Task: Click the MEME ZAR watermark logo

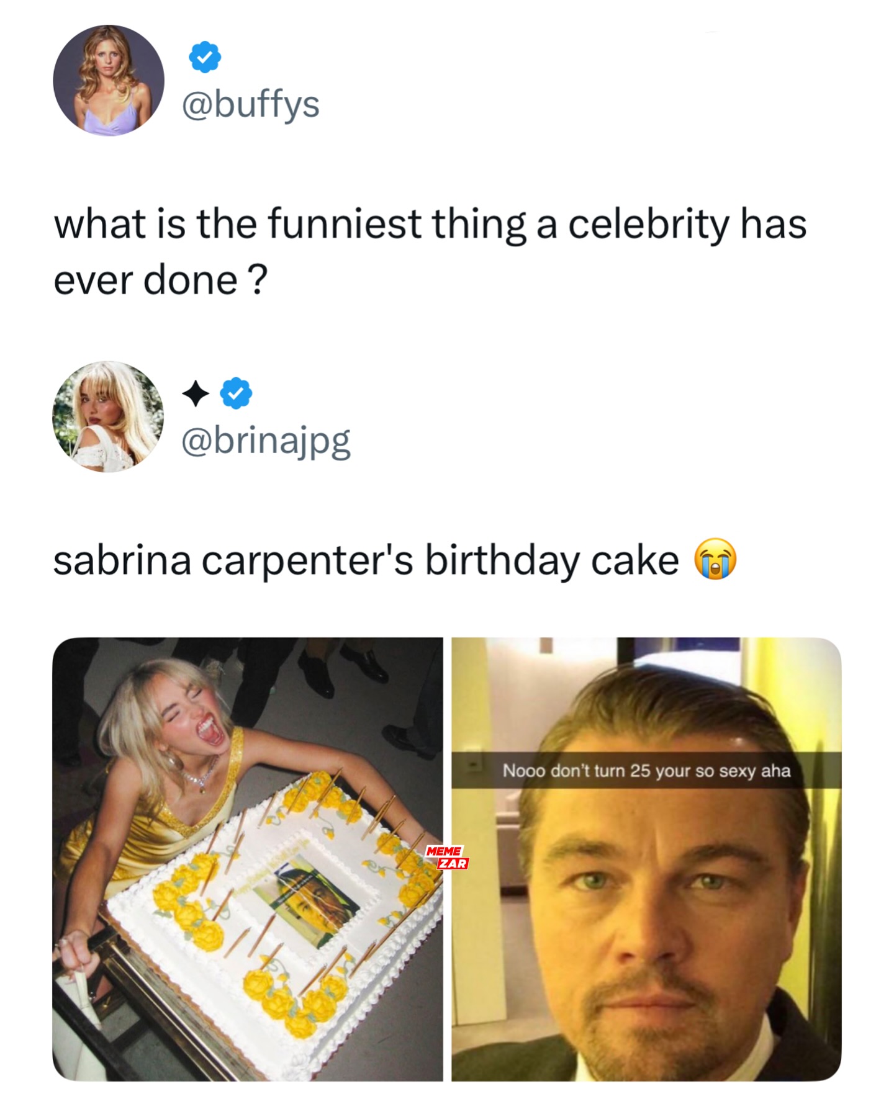Action: coord(447,857)
